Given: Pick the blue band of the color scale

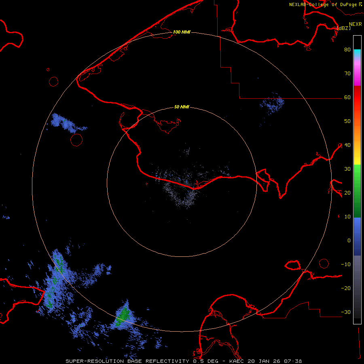Looking at the screenshot, I should [x=357, y=236].
